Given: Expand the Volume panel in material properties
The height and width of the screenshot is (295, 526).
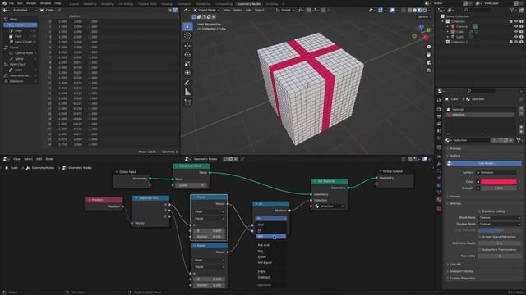Looking at the screenshot, I should pos(455,197).
